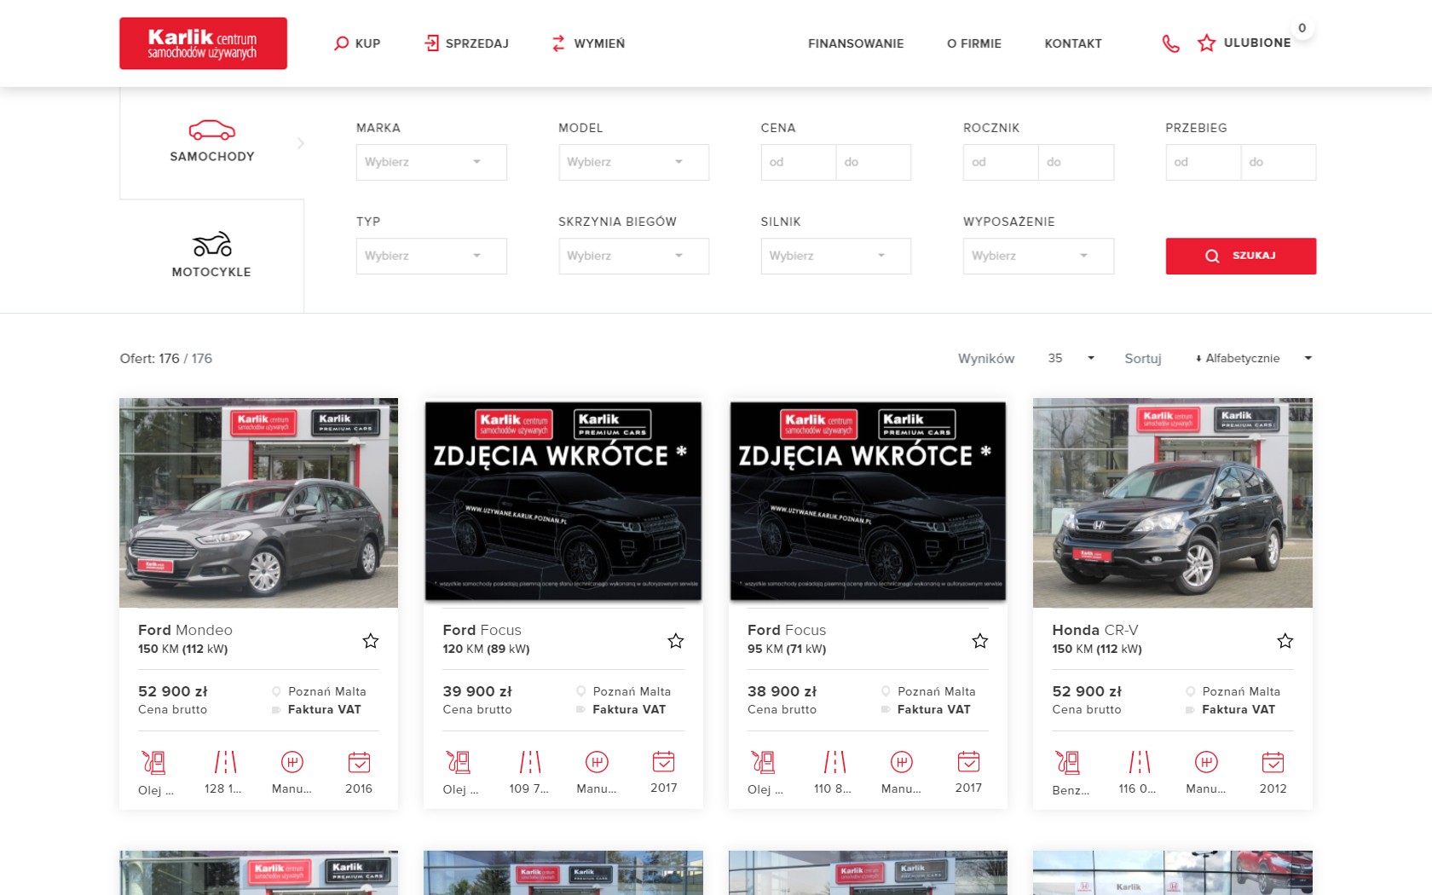Viewport: 1432px width, 895px height.
Task: Go to the Kontakt page
Action: point(1073,43)
